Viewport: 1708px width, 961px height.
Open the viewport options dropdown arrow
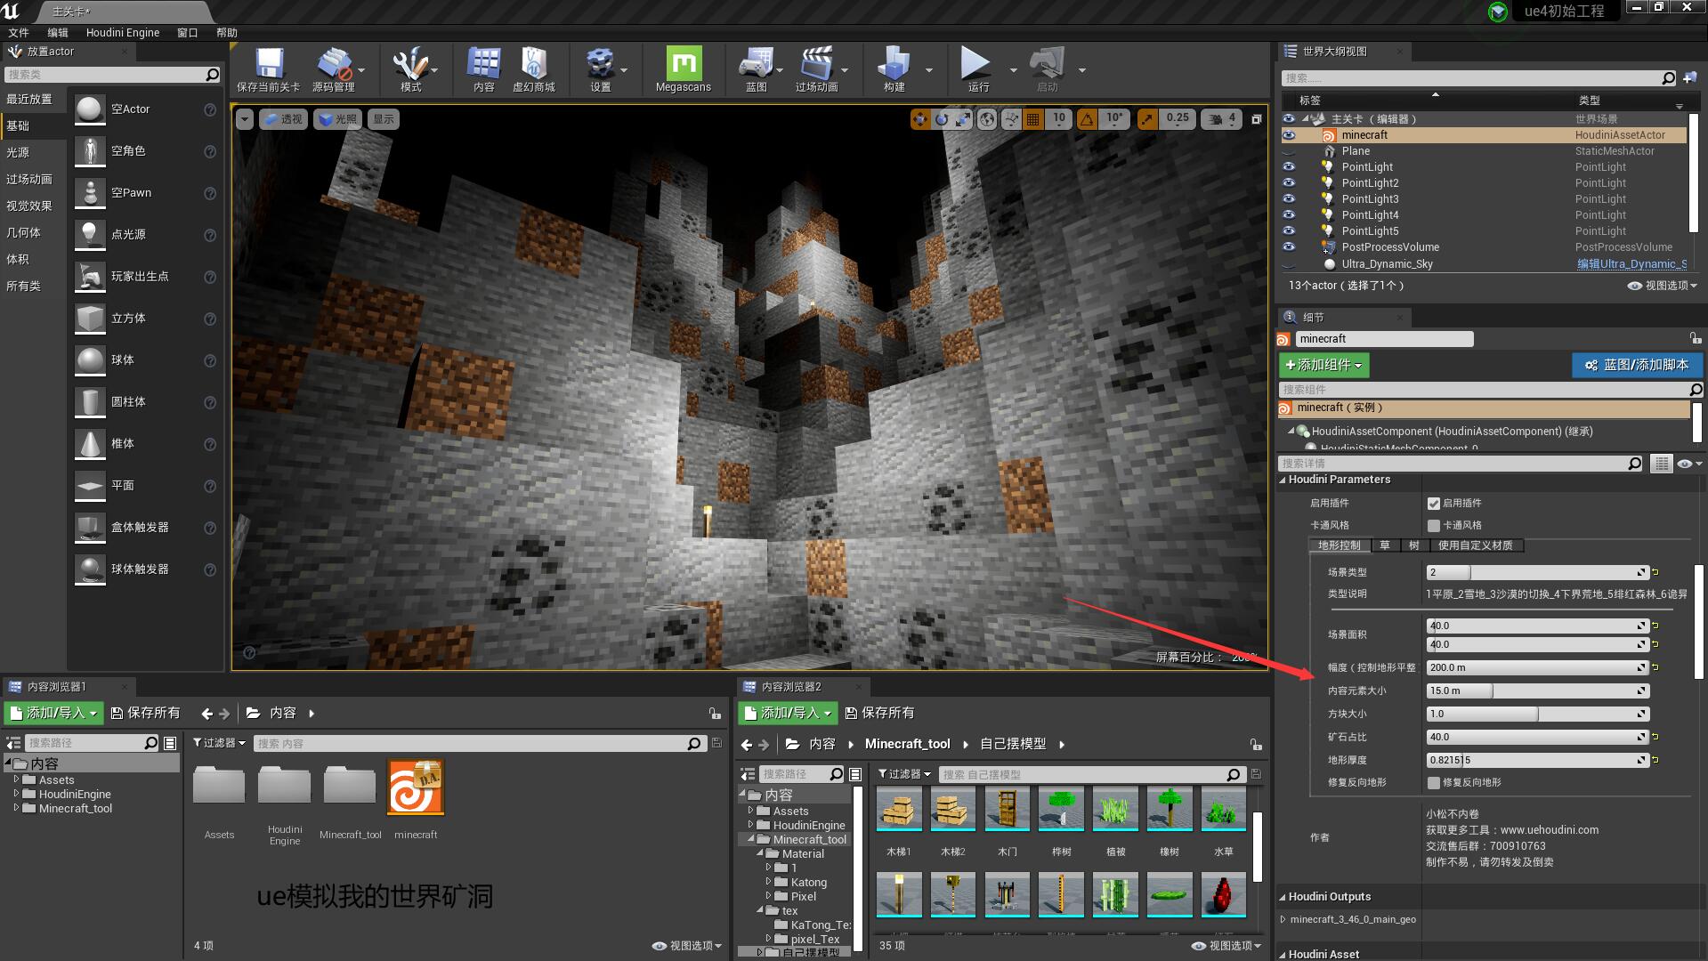point(244,118)
